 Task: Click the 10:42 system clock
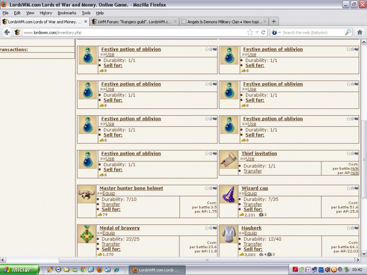pos(357,270)
